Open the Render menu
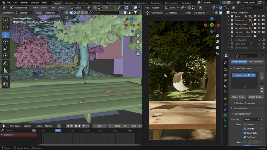The image size is (267, 150). tap(24, 3)
